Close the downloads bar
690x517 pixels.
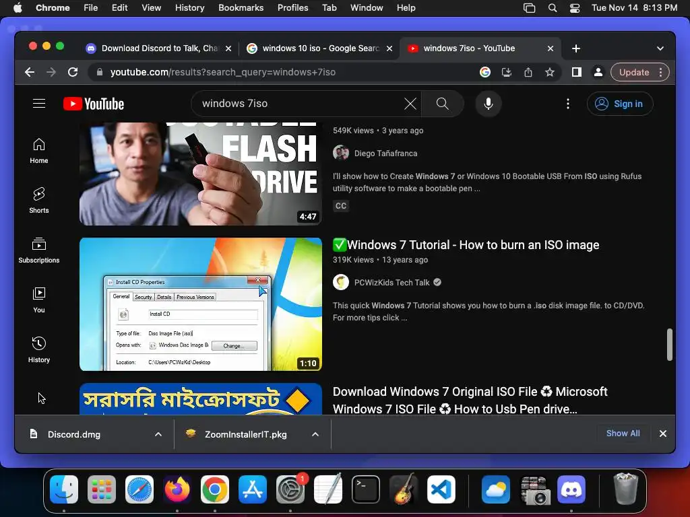tap(663, 434)
